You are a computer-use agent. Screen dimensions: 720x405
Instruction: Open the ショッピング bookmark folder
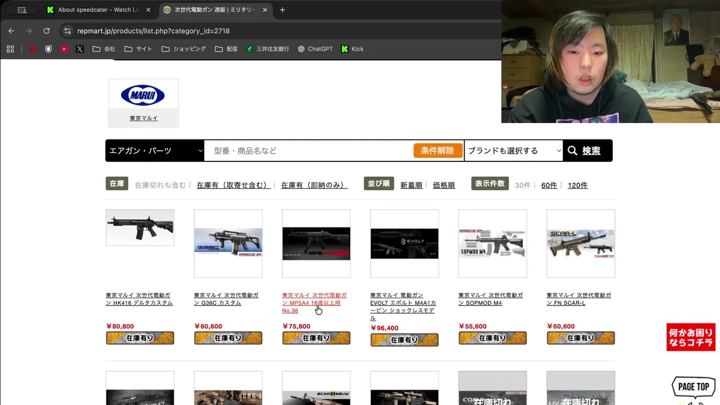pyautogui.click(x=184, y=49)
